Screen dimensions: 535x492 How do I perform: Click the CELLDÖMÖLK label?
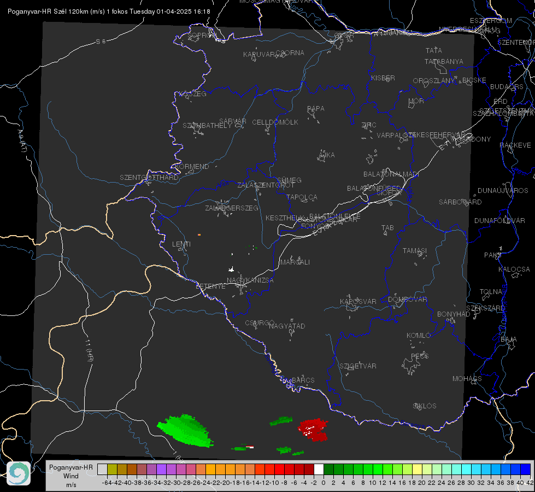(275, 122)
